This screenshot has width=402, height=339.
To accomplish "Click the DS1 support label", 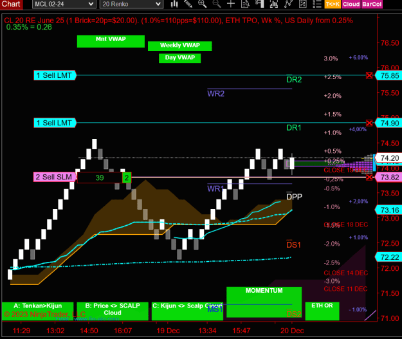I will point(293,245).
